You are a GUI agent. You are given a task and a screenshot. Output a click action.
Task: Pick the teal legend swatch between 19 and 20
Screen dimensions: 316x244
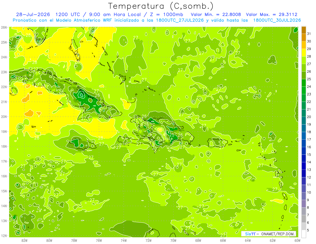click(304, 121)
